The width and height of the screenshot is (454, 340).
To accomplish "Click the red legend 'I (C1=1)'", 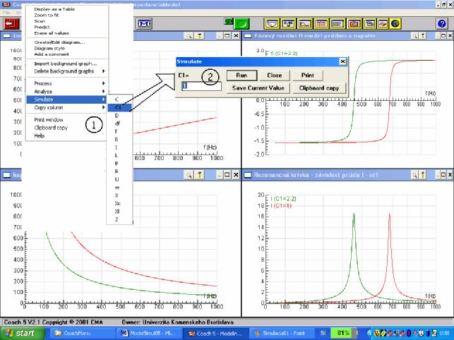I will click(x=281, y=206).
